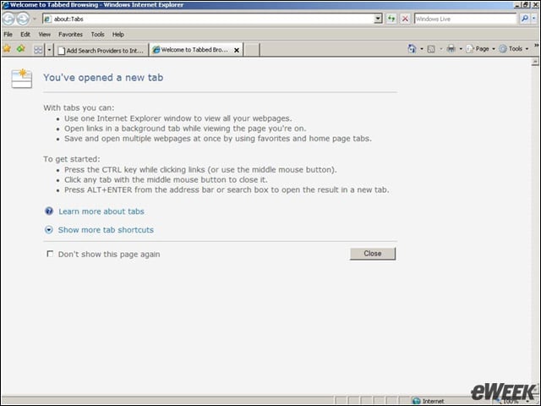541x406 pixels.
Task: Click inside the Windows Live search box
Action: (x=466, y=19)
